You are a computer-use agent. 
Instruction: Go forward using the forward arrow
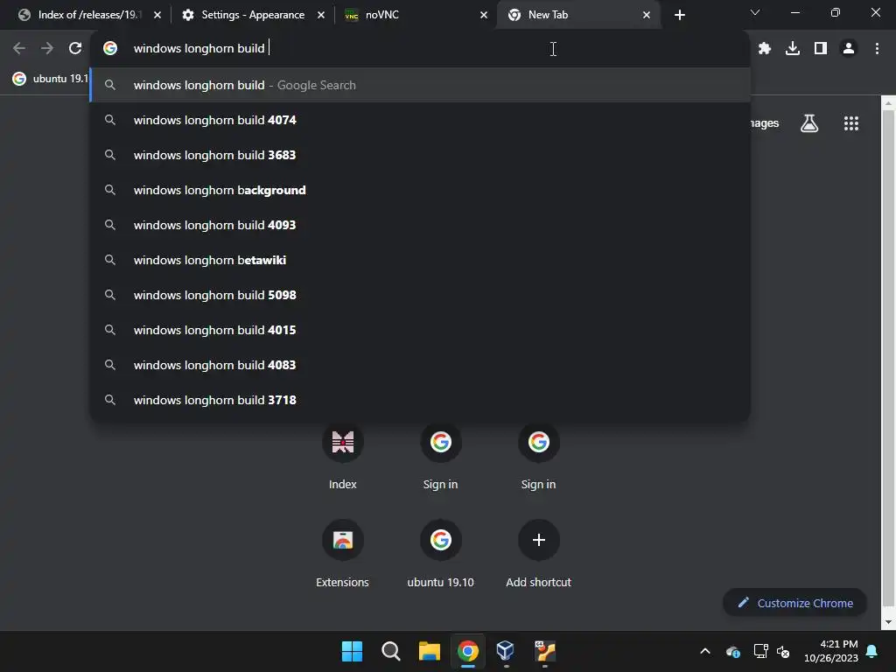click(47, 49)
